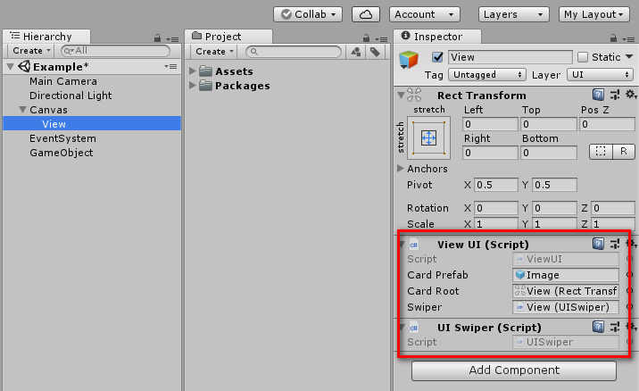Open the Example scene options menu
Image resolution: width=639 pixels, height=391 pixels.
click(170, 66)
